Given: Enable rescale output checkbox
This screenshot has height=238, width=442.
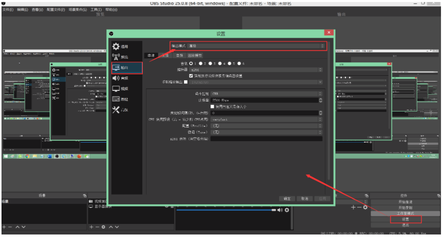Looking at the screenshot, I should [186, 82].
